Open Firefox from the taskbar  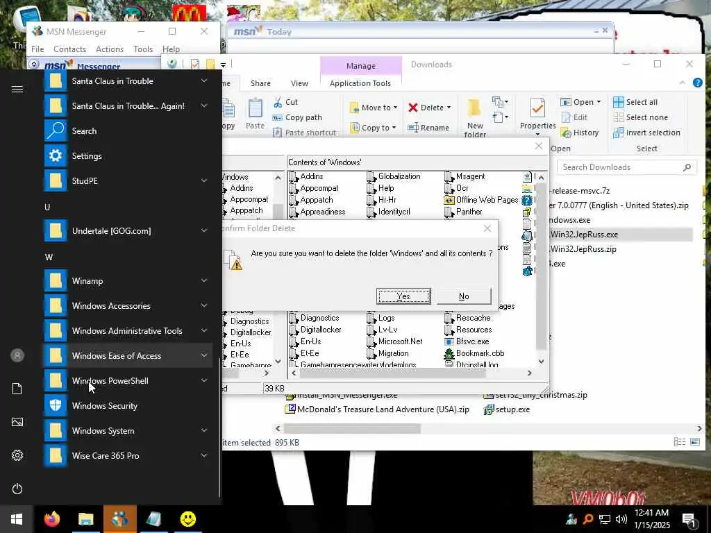click(x=52, y=519)
